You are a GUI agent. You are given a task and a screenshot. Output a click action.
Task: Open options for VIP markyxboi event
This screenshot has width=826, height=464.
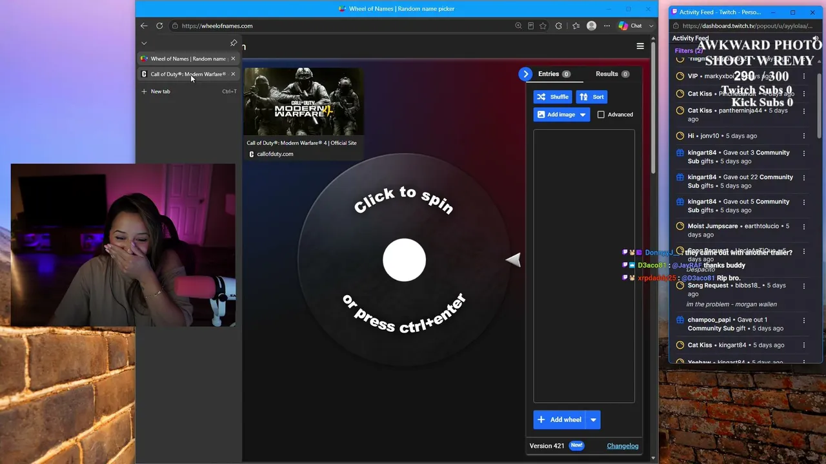(x=804, y=76)
